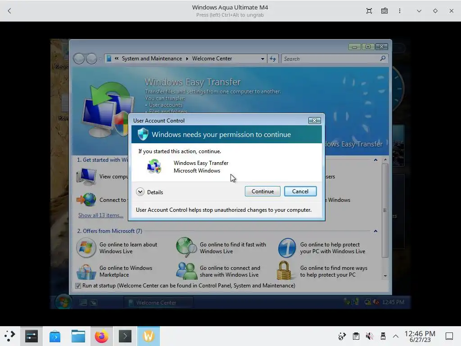Click the address bar refresh button
This screenshot has height=346, width=461.
273,59
